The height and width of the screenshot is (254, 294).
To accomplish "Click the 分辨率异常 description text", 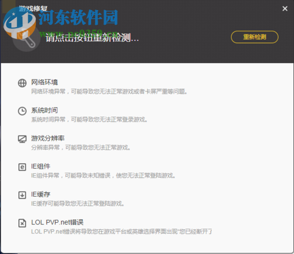I will (x=81, y=147).
